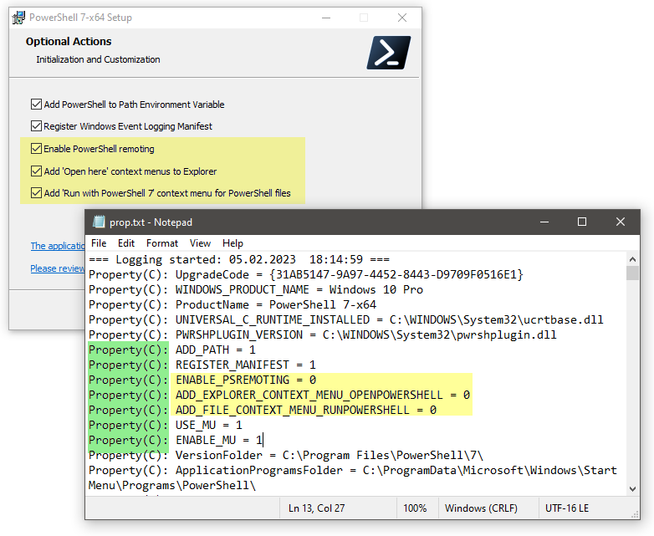This screenshot has width=654, height=536.
Task: Click ADD_FILE_CONTEXT_MENU_RUNPOWERSHELL line
Action: (263, 410)
